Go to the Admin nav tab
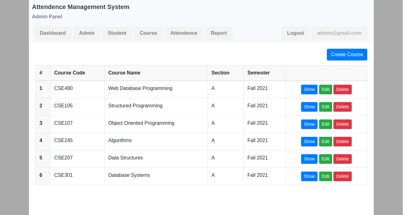Image resolution: width=403 pixels, height=215 pixels. point(87,33)
